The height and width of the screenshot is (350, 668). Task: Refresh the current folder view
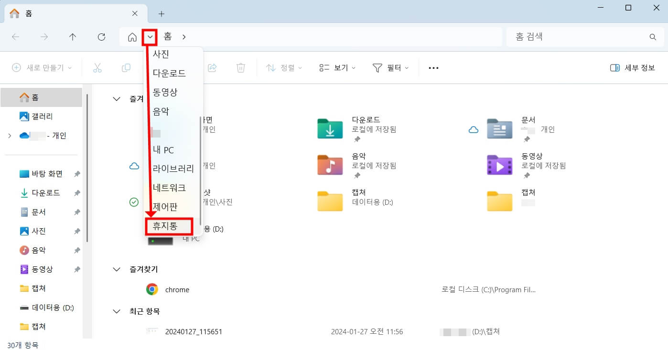point(101,37)
